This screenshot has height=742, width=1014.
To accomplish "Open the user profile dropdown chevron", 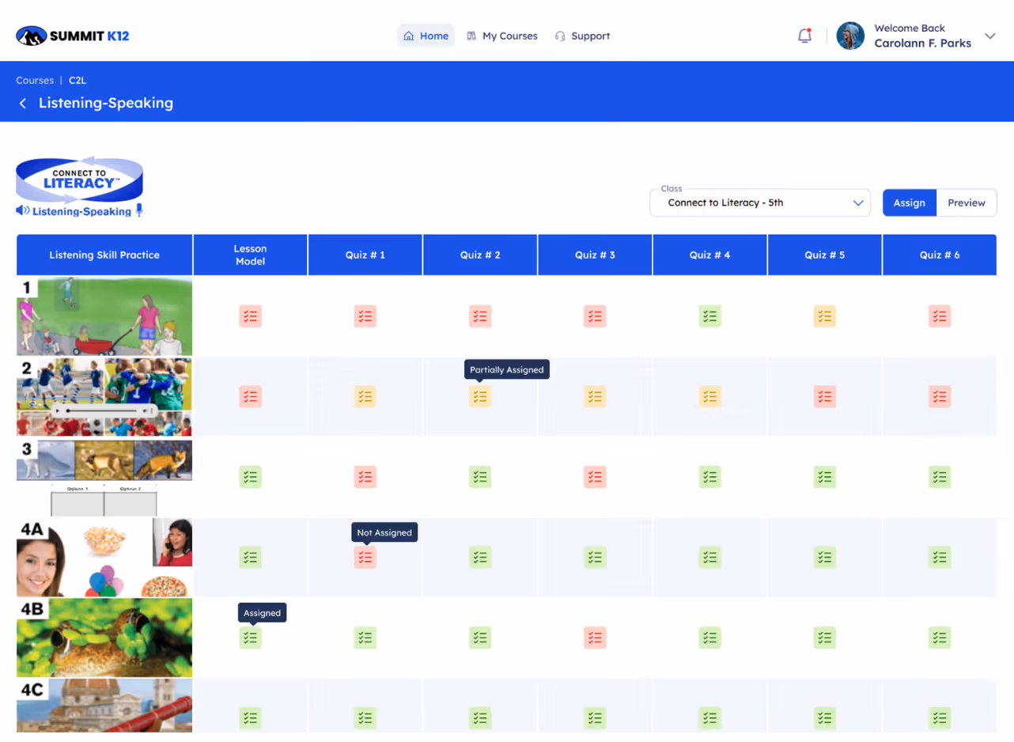I will click(989, 36).
